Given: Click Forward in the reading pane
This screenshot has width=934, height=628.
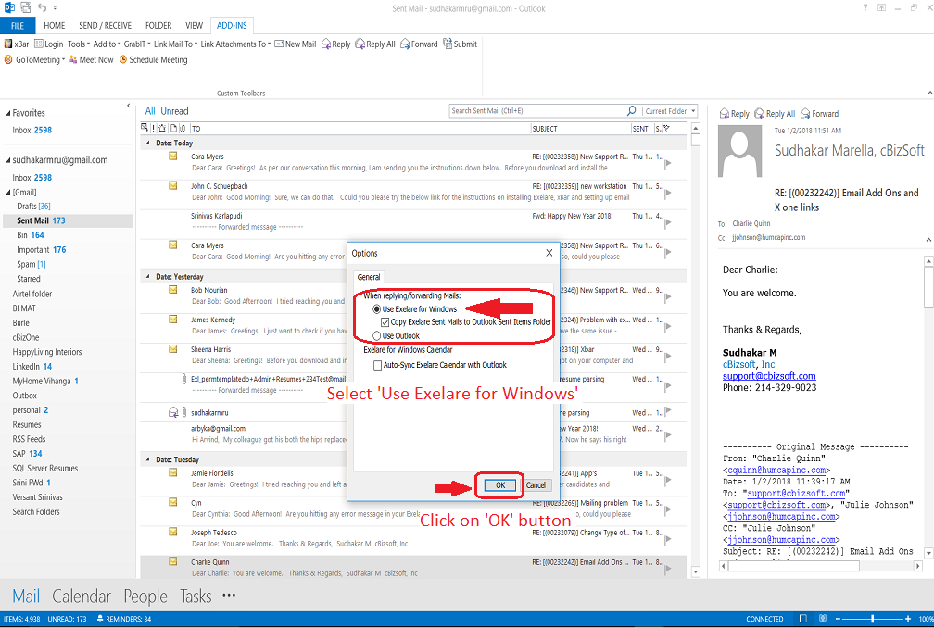Looking at the screenshot, I should point(820,114).
